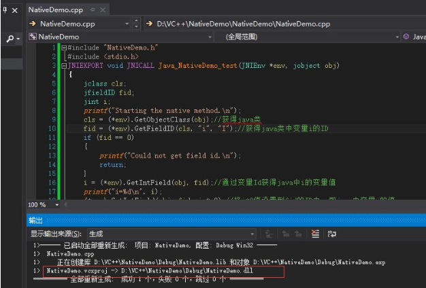Click the "return;" statement on line 14
The image size is (426, 288).
point(112,164)
